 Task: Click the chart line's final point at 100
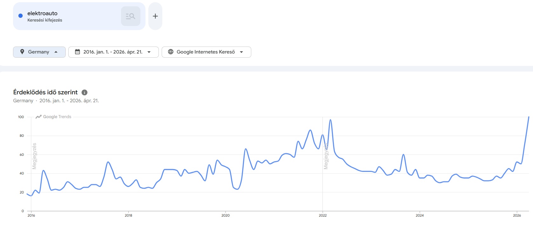tap(529, 117)
